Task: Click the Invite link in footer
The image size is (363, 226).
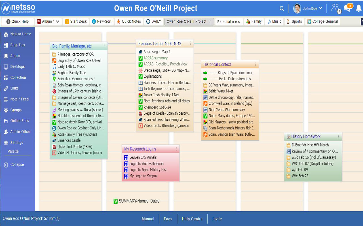Action: pos(217,219)
